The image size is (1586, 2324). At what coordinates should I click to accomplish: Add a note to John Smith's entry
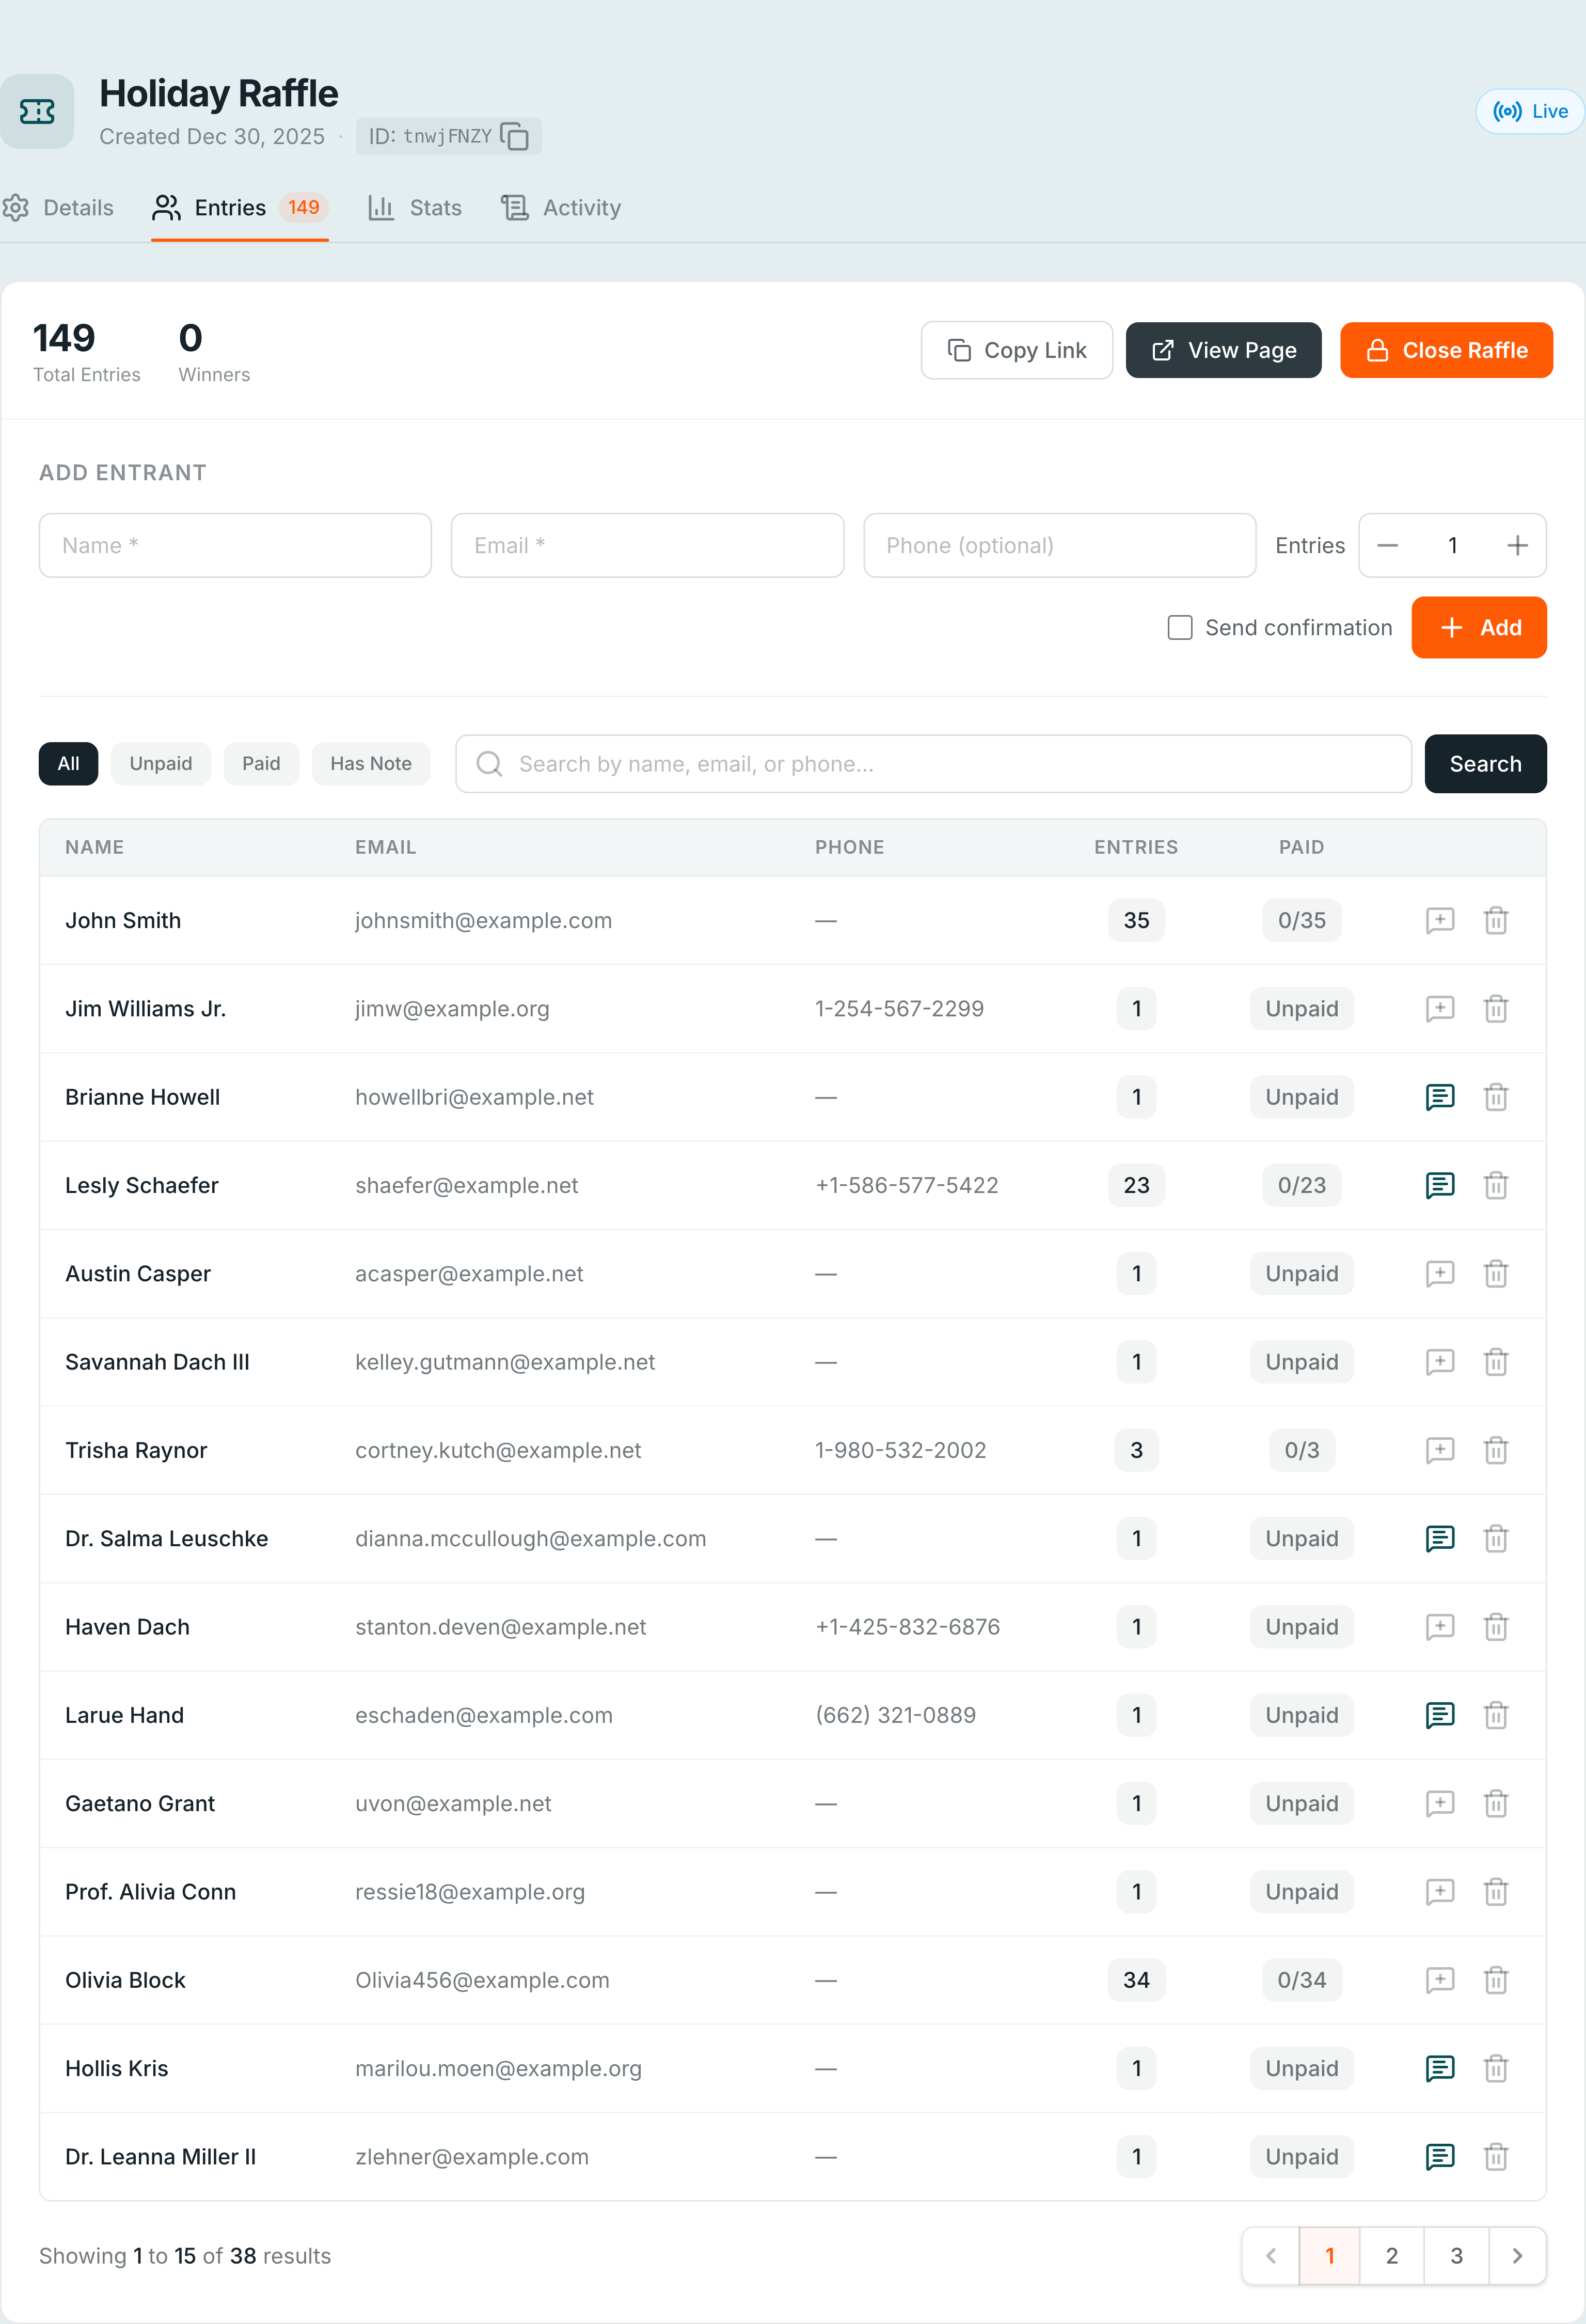(x=1439, y=920)
